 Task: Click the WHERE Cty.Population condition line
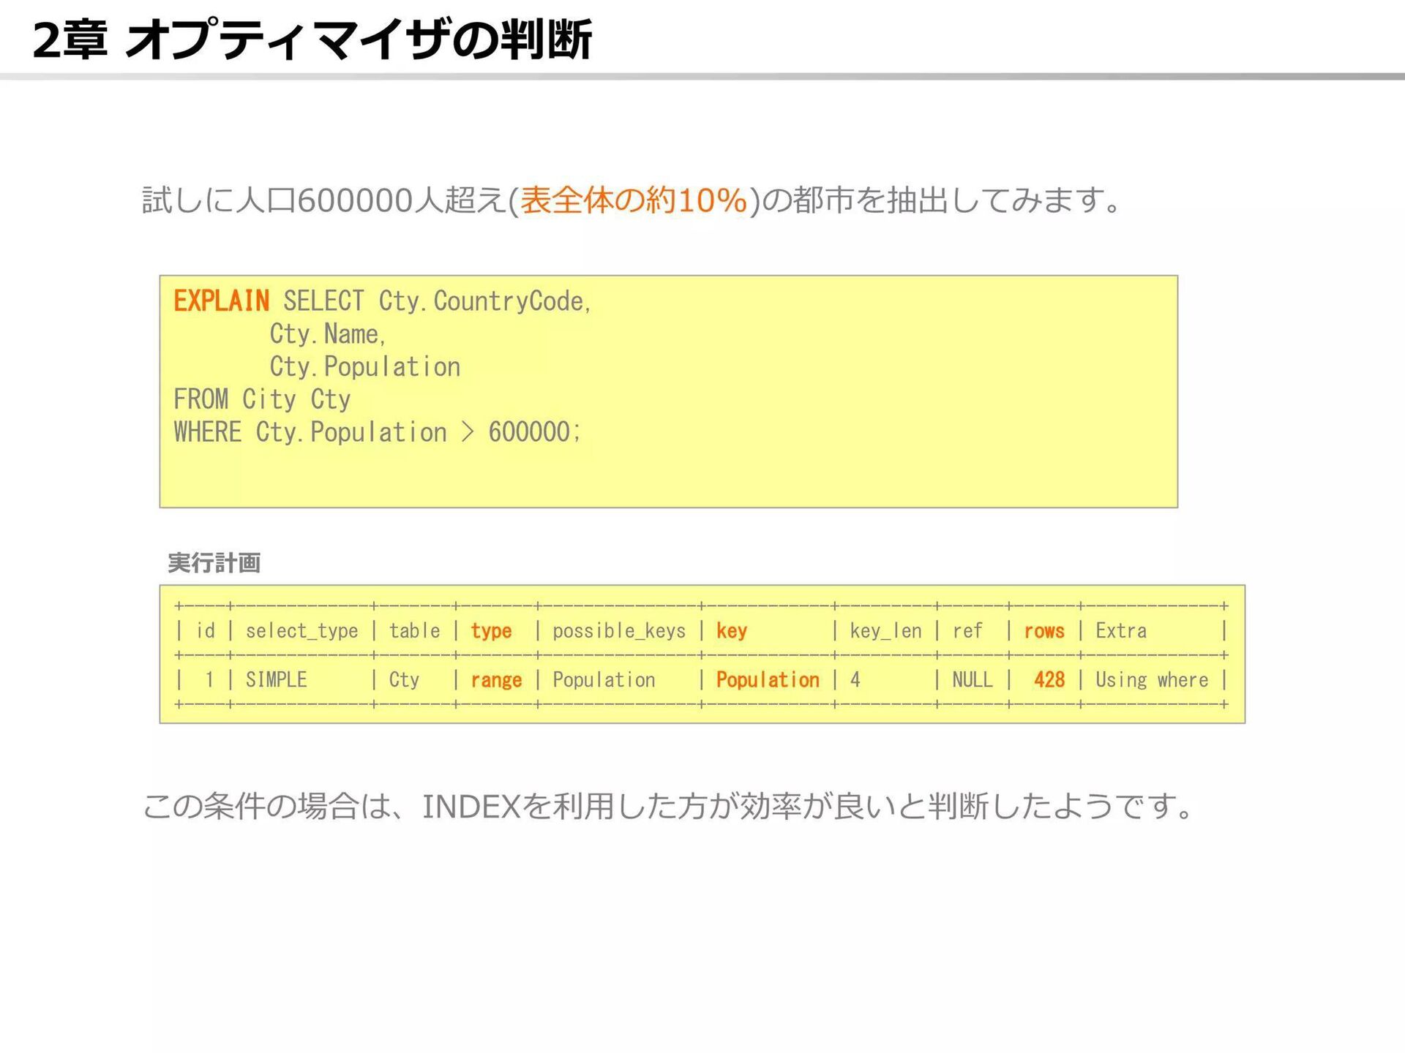[377, 432]
